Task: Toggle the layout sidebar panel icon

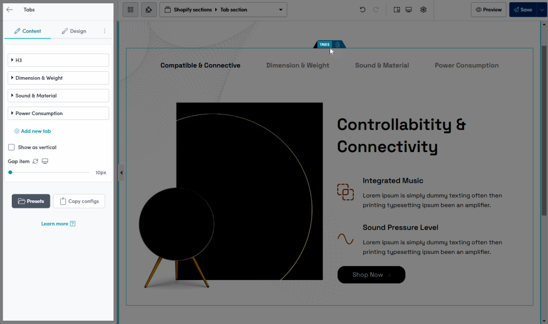Action: pos(397,10)
